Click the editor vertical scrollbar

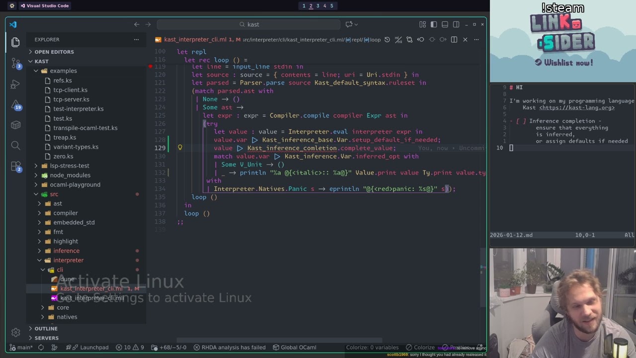483,277
